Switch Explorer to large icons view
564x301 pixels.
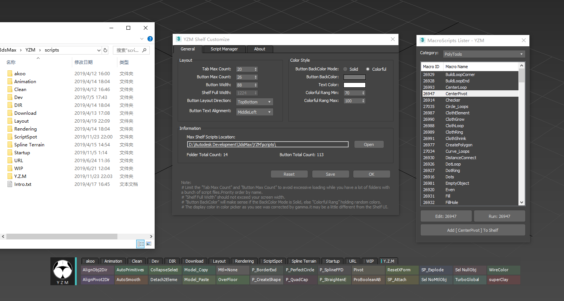(149, 244)
